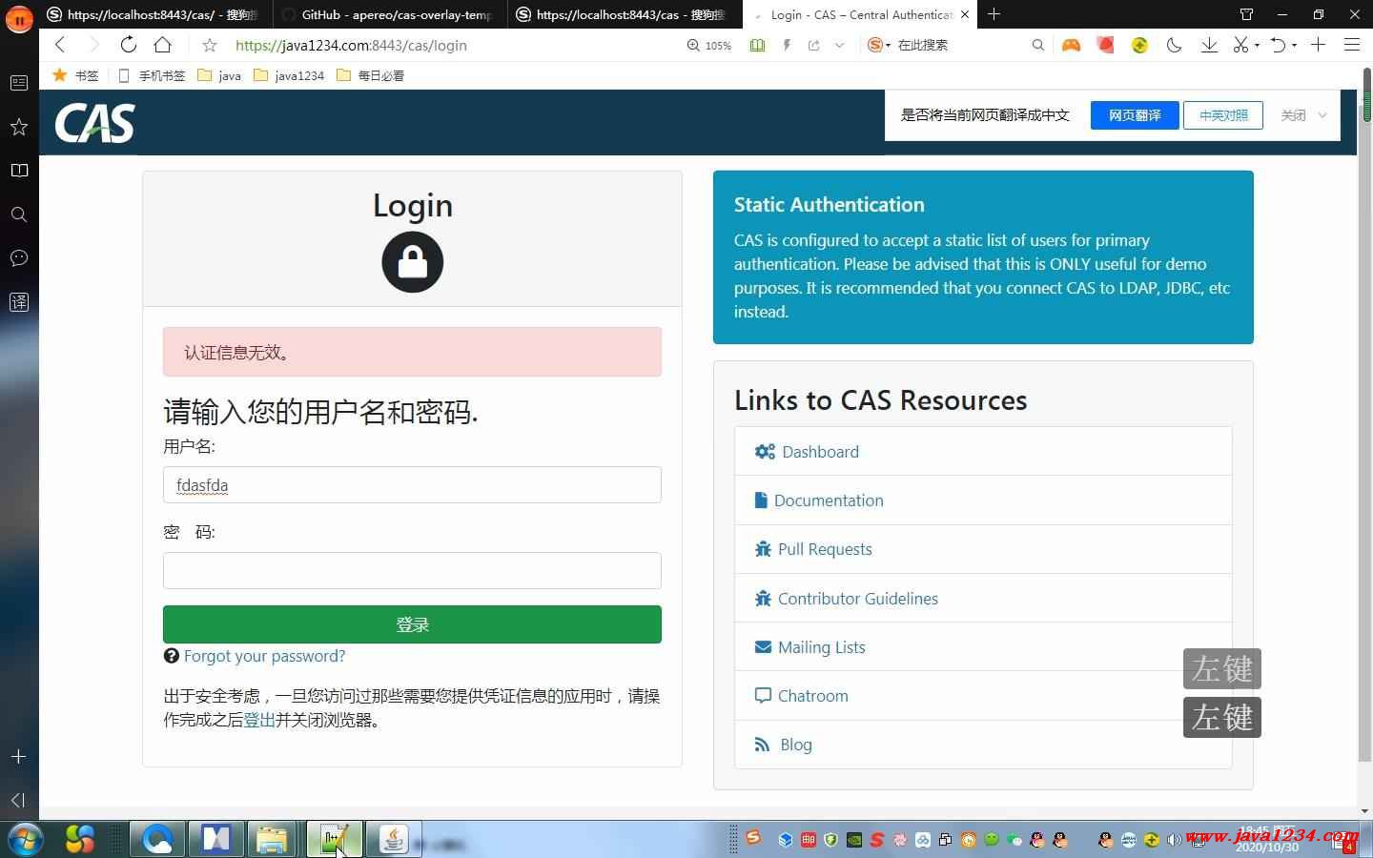Click the sidebar favorites star icon

18,127
